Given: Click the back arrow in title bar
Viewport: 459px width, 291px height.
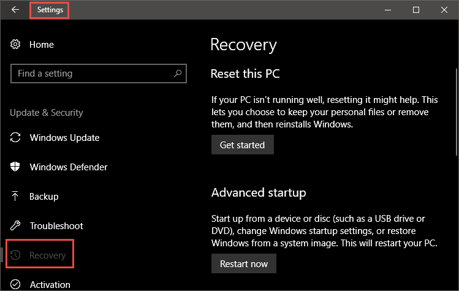Looking at the screenshot, I should [x=15, y=10].
